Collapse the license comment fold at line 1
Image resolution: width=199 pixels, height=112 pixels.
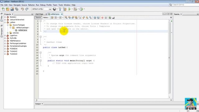(41, 21)
